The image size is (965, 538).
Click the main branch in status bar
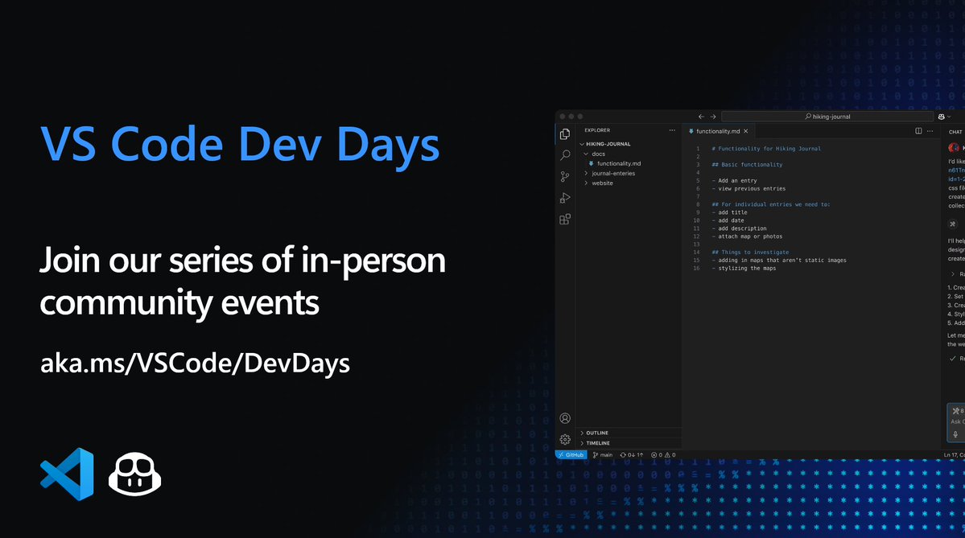point(603,454)
